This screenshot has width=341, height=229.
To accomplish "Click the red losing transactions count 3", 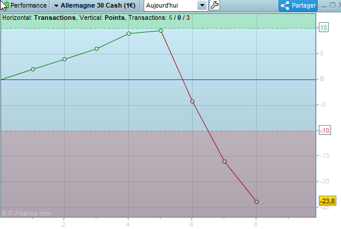I will 187,18.
